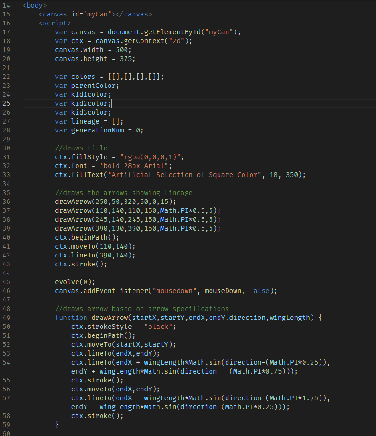Click the drawArrow name in function definition
376x436 pixels.
[110, 318]
